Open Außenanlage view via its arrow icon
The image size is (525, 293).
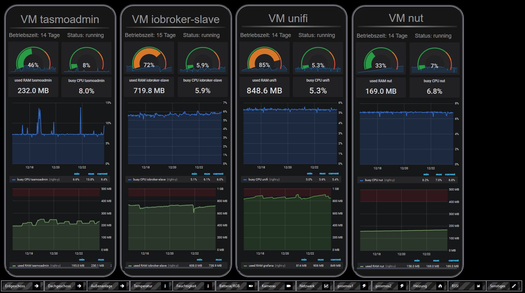point(122,286)
